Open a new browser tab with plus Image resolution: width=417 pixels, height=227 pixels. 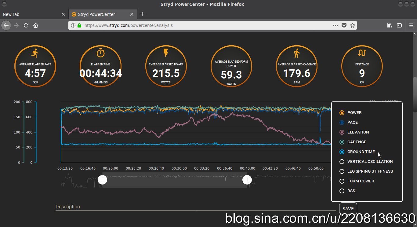142,14
